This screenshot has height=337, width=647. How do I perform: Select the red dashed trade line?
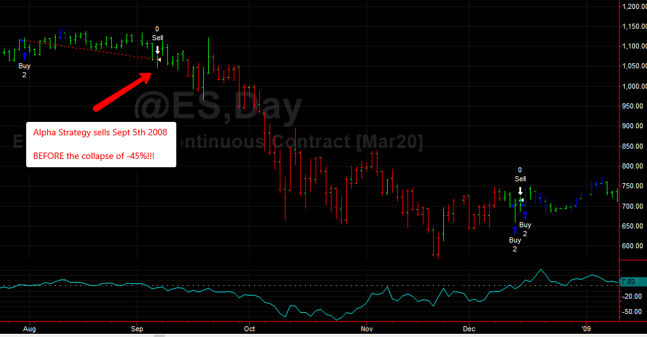[x=89, y=50]
